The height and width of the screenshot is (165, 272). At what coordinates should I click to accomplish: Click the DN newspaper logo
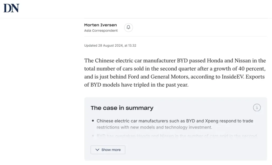[x=11, y=8]
